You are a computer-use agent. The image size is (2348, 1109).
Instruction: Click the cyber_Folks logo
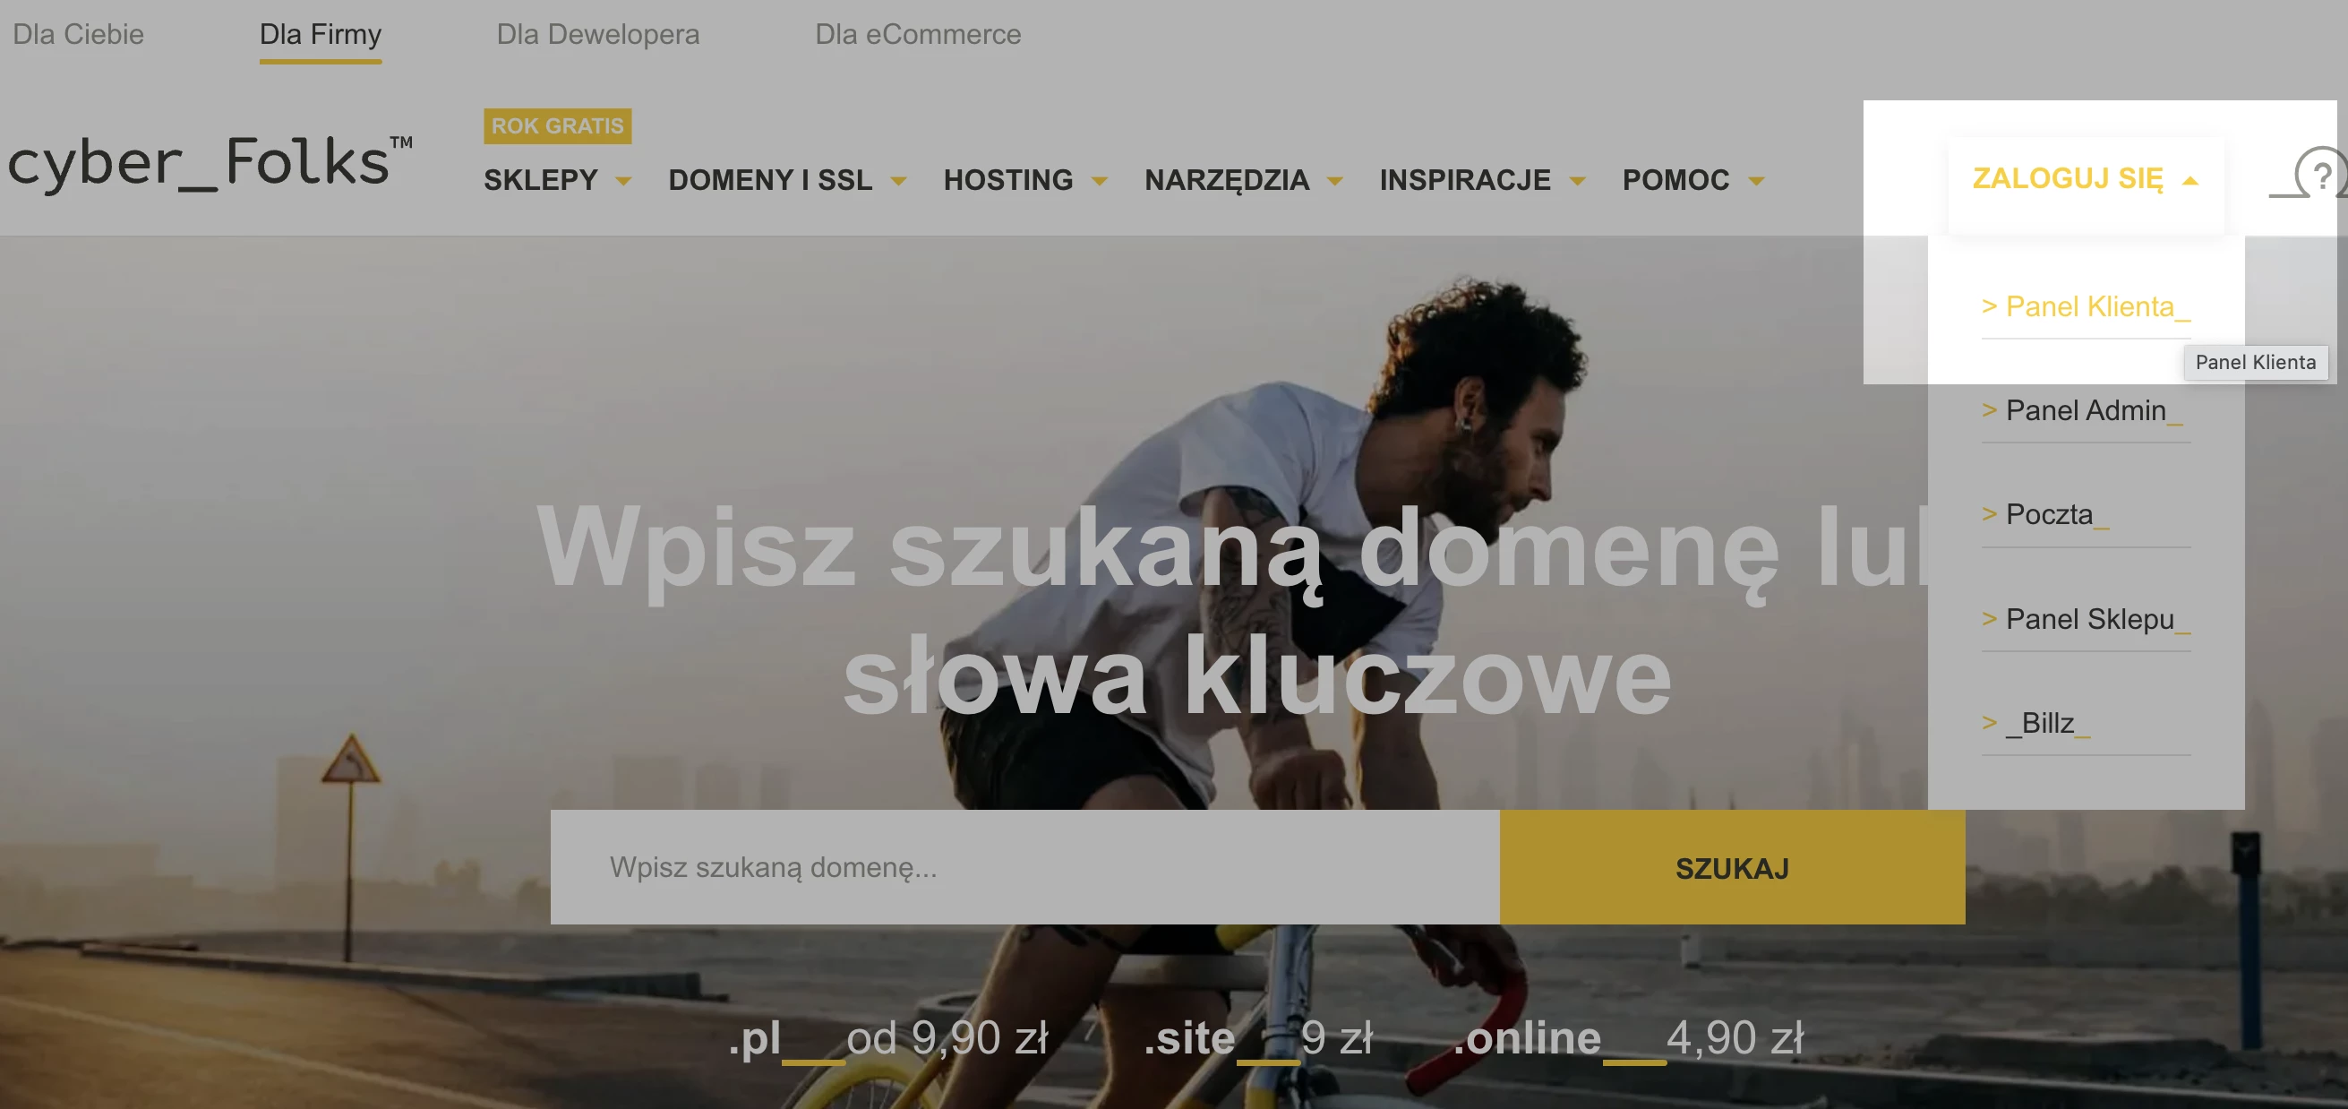click(210, 162)
